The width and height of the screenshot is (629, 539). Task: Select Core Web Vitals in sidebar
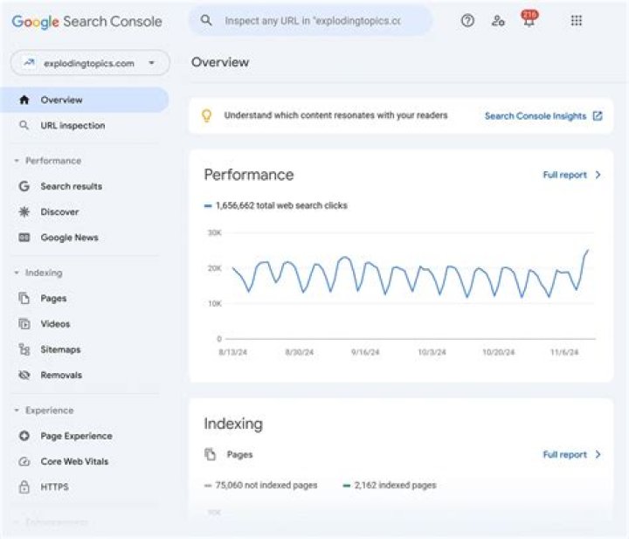pyautogui.click(x=74, y=461)
